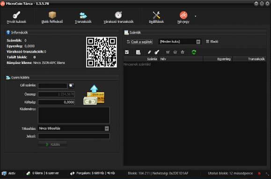271x179 pixels.
Task: Refresh accounts with green arrow icon
Action: pos(194,52)
